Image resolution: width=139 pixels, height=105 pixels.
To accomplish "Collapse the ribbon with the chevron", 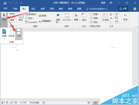I will [136, 27].
